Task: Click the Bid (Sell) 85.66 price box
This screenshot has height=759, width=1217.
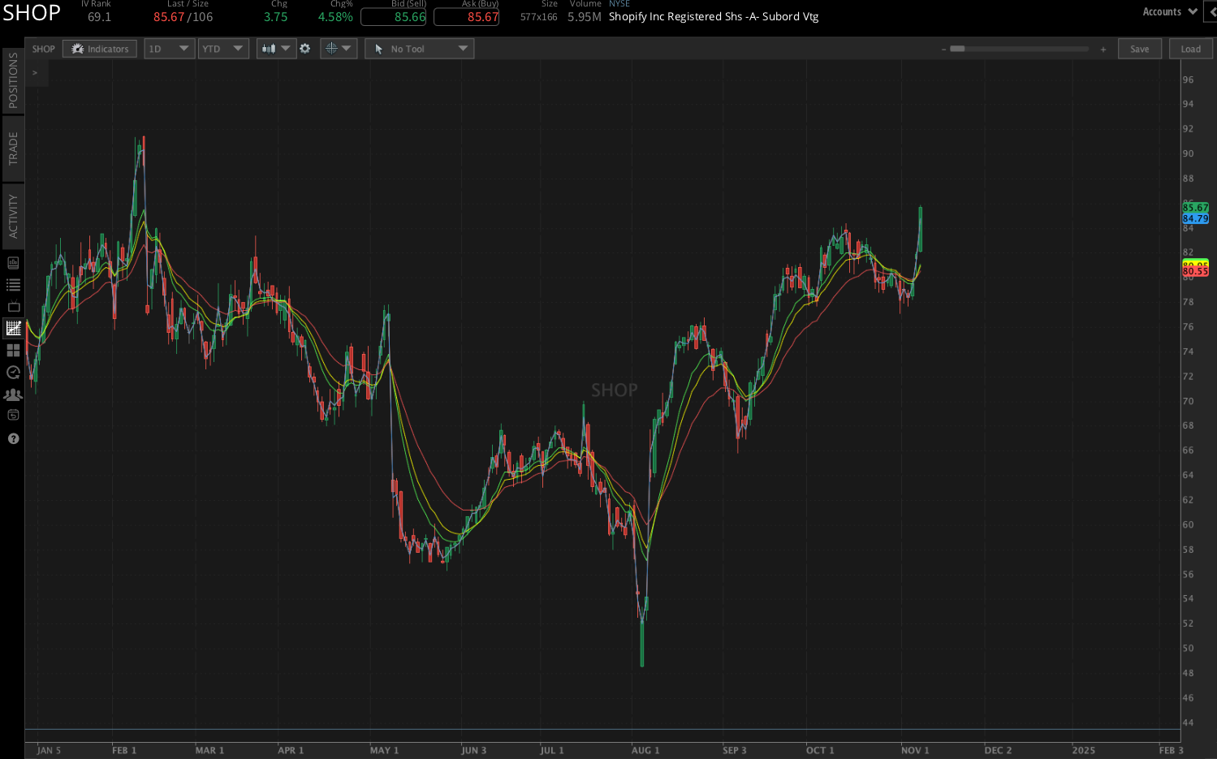Action: pyautogui.click(x=394, y=17)
